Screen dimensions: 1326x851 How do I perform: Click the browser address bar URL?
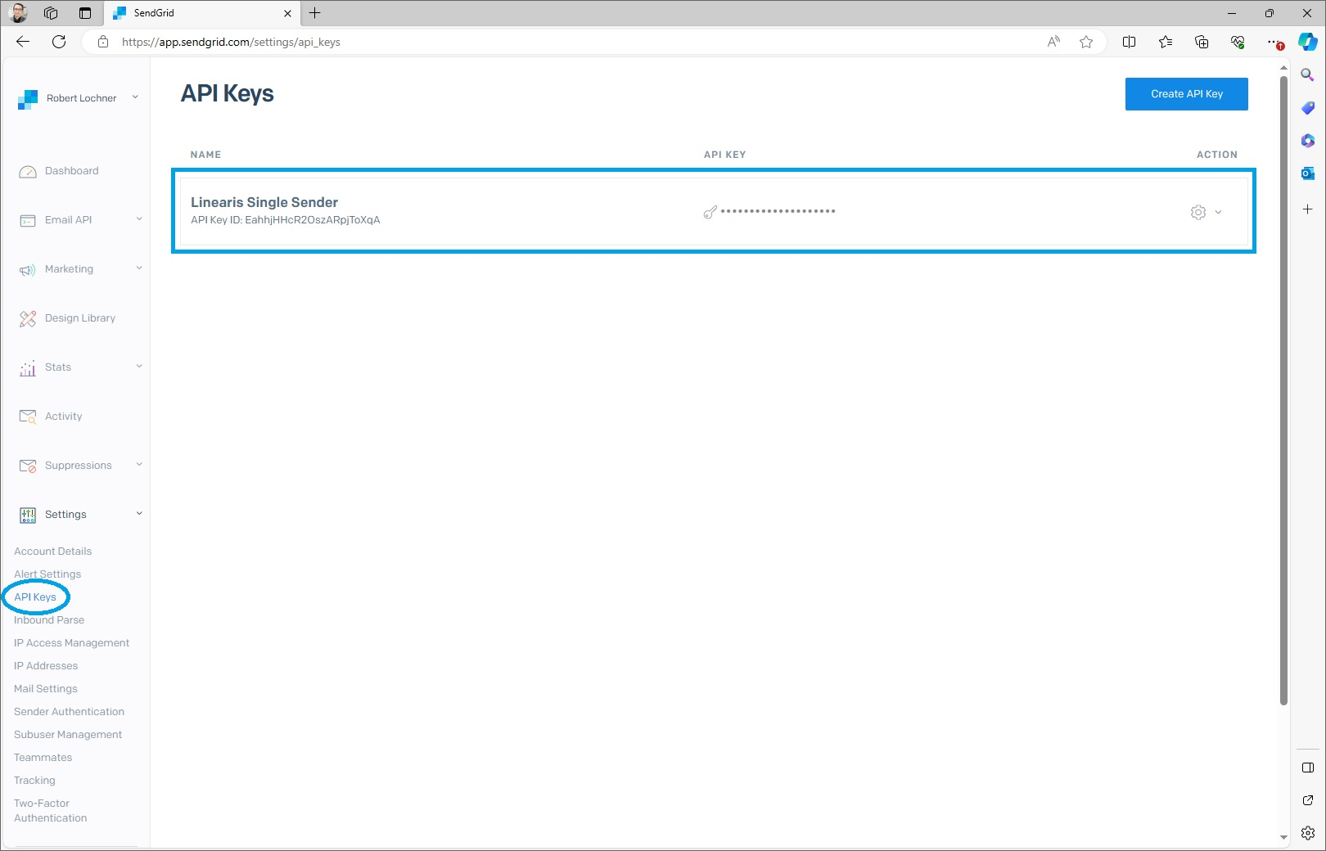[231, 42]
